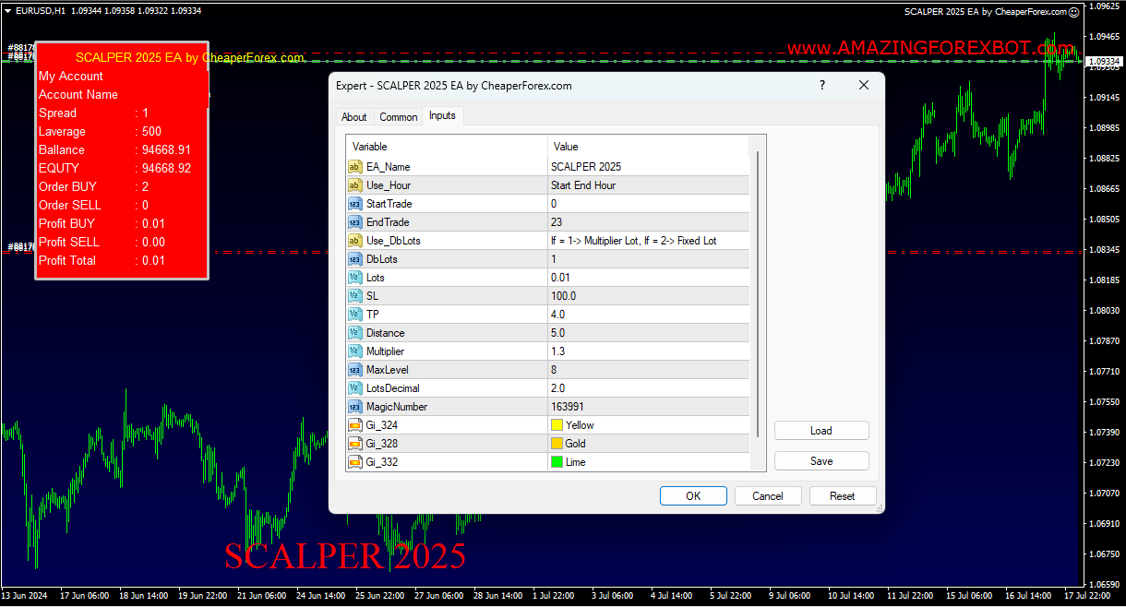Click the 'ab' icon next to Use_Hour
This screenshot has width=1126, height=607.
[355, 185]
